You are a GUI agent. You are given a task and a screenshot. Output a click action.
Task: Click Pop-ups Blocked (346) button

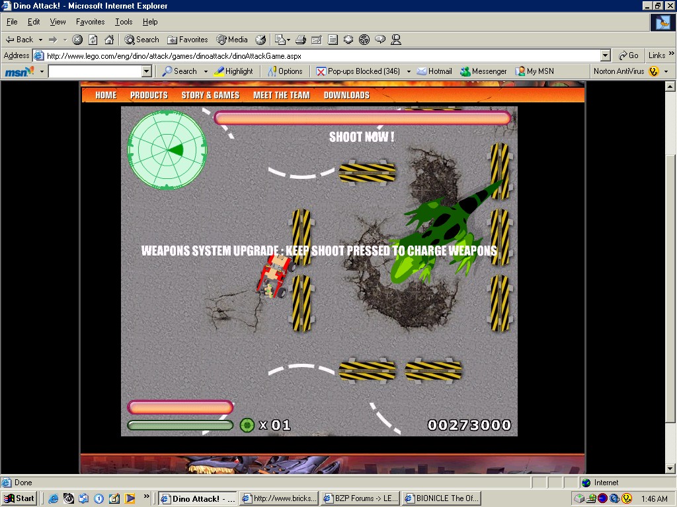(358, 71)
